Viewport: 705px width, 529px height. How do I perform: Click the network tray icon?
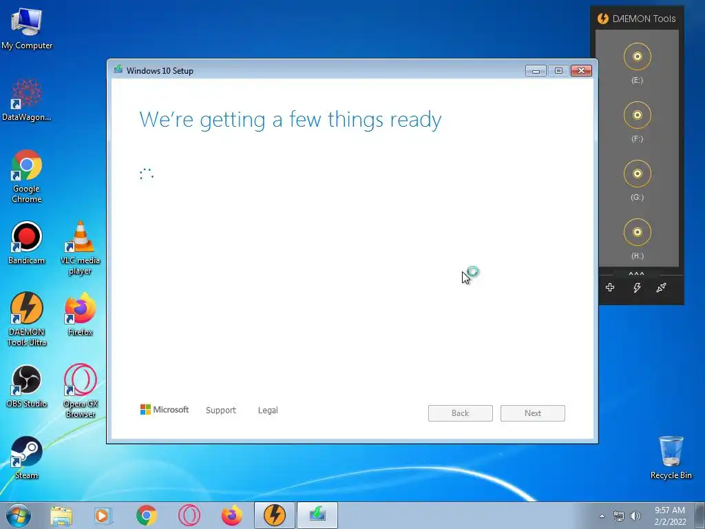tap(619, 516)
